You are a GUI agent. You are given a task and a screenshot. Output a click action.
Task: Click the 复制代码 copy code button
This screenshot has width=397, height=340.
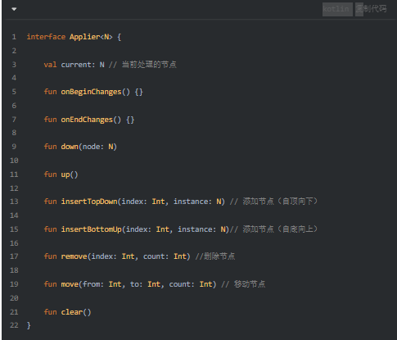(371, 9)
